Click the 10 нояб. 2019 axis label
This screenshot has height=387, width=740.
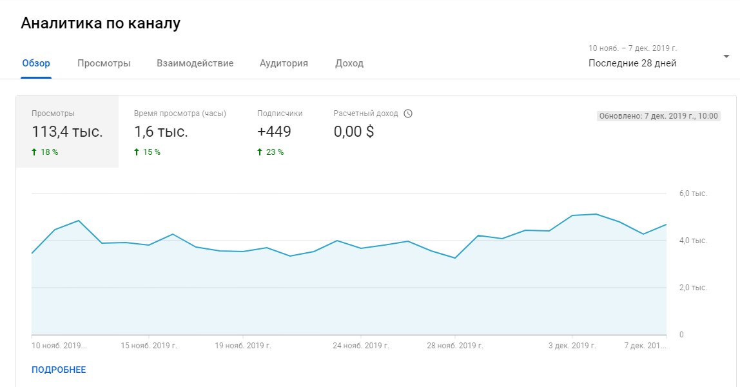coord(59,346)
